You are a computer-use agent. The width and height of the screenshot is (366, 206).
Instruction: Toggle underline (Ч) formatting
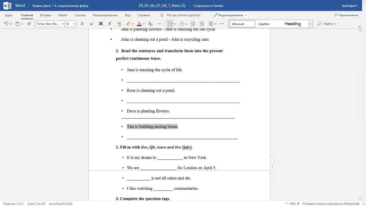119,24
